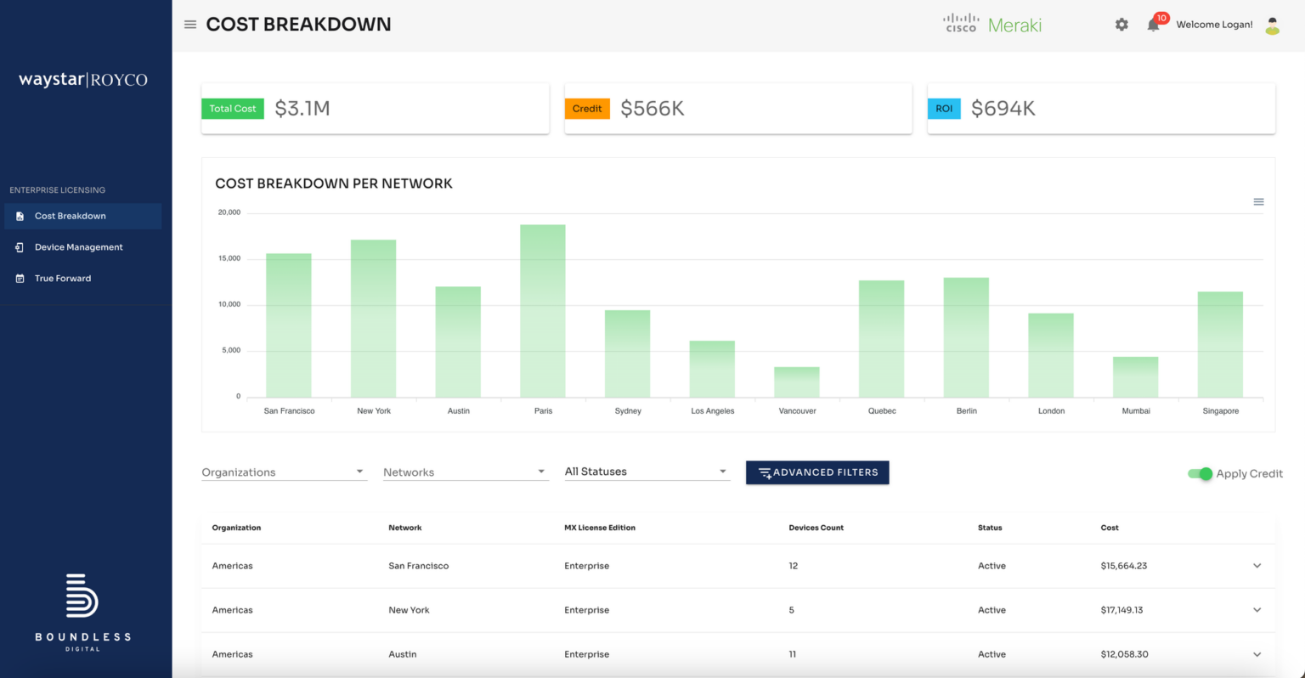Open the Networks dropdown
This screenshot has width=1305, height=678.
coord(466,472)
